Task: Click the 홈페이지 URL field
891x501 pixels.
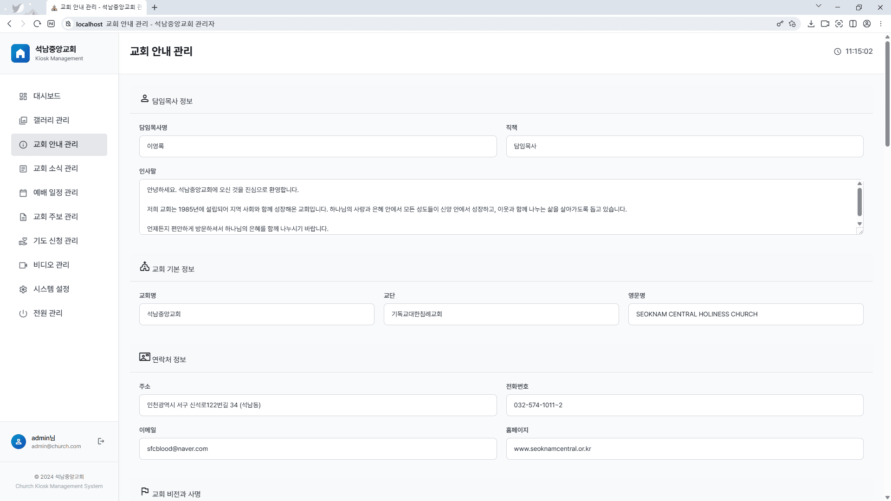Action: [x=684, y=449]
